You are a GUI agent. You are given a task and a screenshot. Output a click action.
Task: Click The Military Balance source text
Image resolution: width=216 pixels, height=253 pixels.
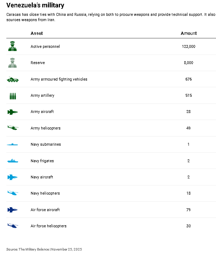(34, 249)
